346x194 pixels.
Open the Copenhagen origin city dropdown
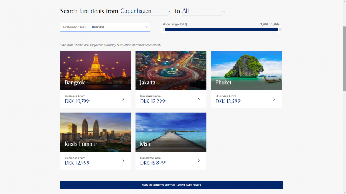(145, 12)
